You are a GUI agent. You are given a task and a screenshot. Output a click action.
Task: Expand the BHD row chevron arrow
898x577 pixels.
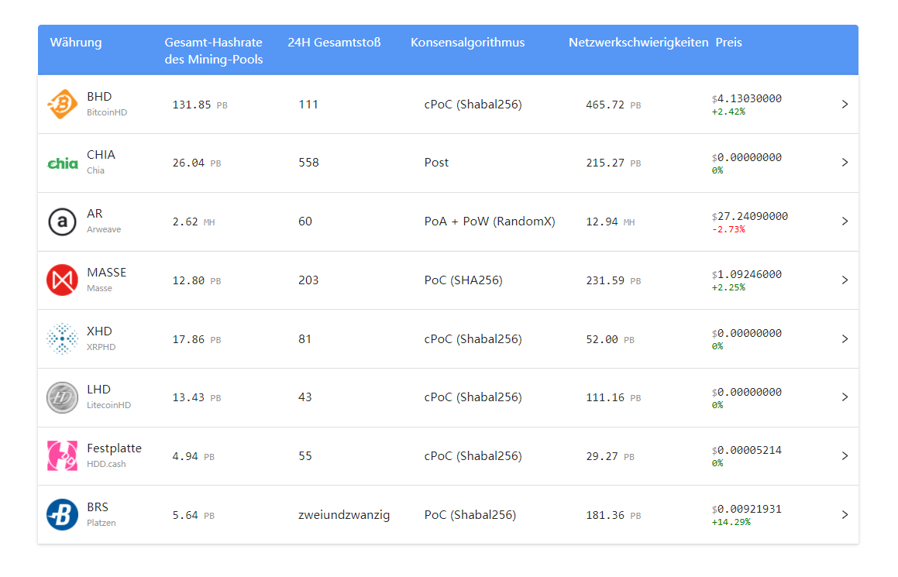point(845,105)
